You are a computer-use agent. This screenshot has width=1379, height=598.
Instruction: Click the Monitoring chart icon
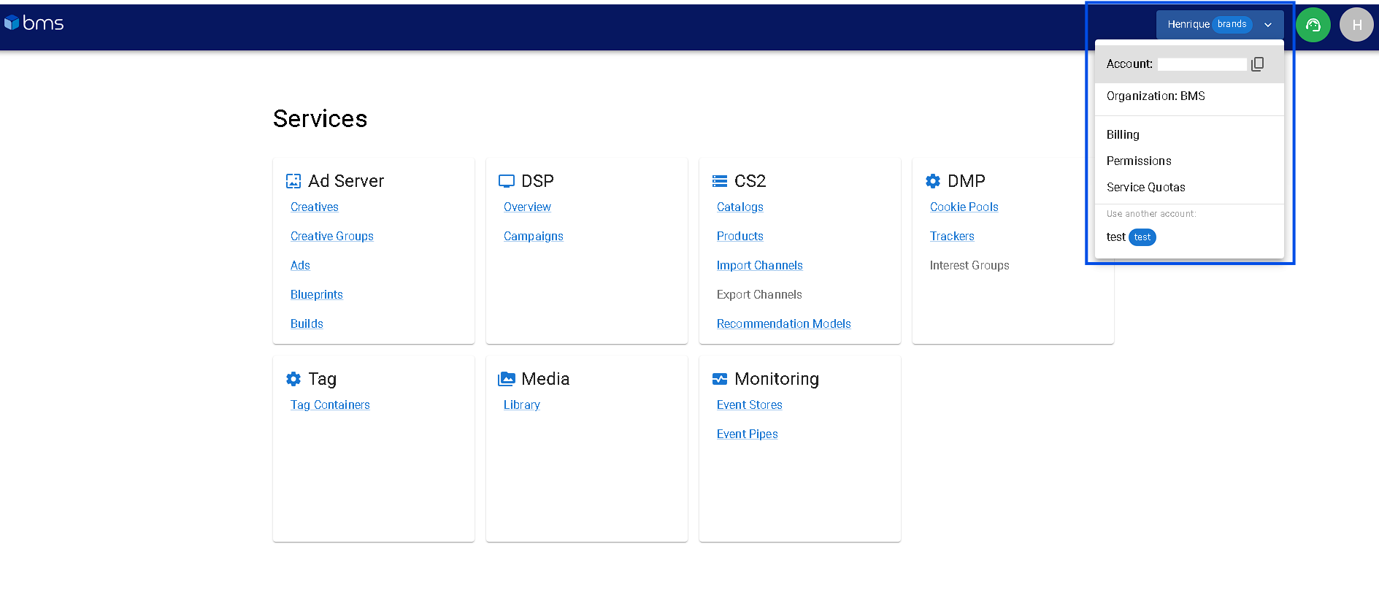tap(720, 379)
